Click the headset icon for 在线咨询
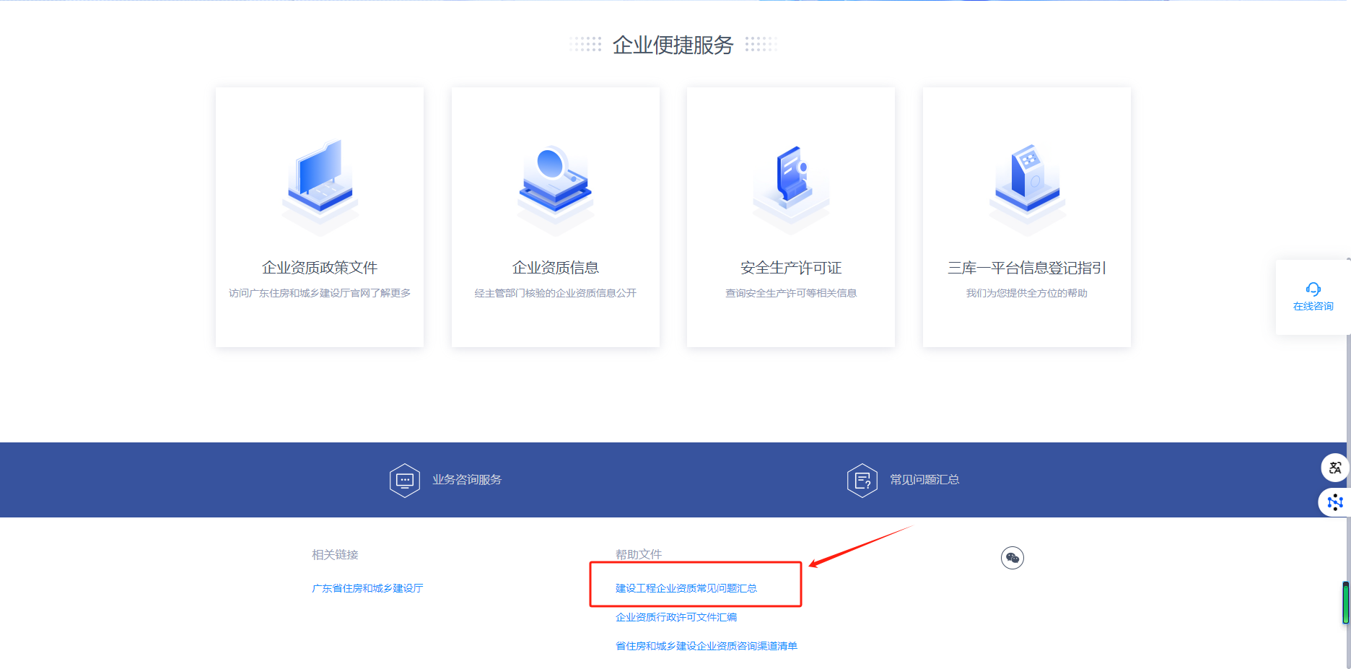Screen dimensions: 1351x669 tap(1313, 289)
